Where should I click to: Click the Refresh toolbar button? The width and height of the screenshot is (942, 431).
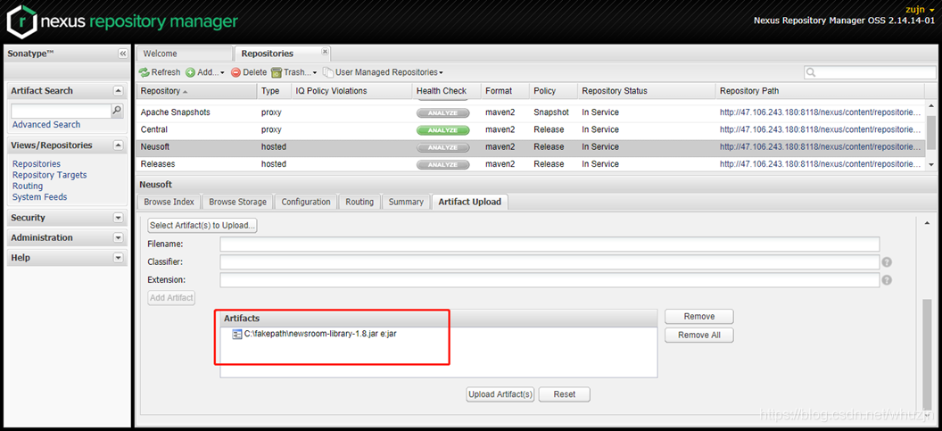pos(160,72)
